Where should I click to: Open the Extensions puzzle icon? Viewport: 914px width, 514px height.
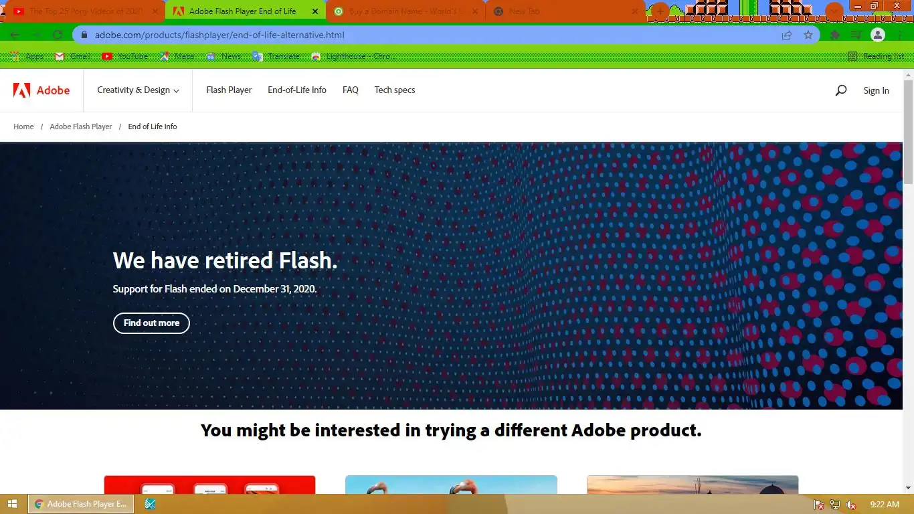pyautogui.click(x=835, y=35)
